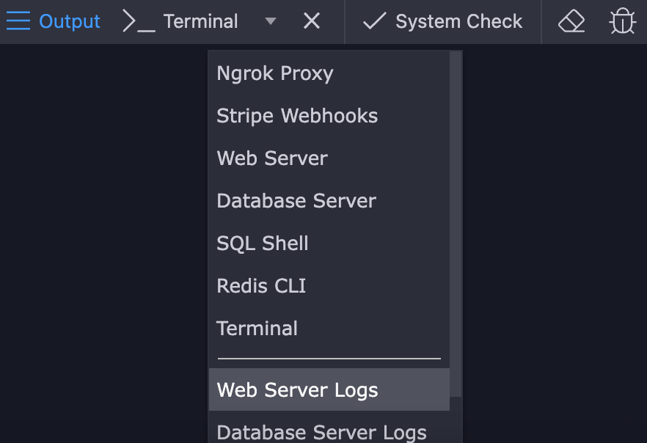
Task: Close the current terminal with the X
Action: tap(312, 22)
